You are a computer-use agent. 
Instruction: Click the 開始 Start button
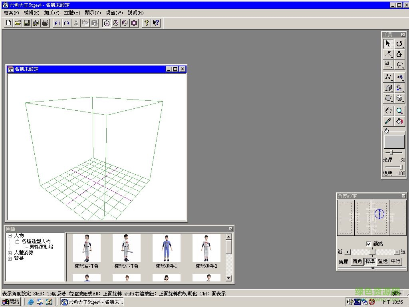click(11, 302)
